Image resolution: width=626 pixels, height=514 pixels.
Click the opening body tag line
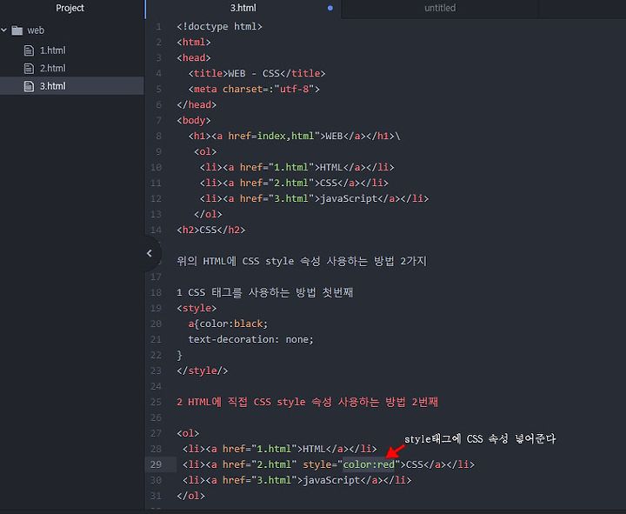click(x=194, y=120)
